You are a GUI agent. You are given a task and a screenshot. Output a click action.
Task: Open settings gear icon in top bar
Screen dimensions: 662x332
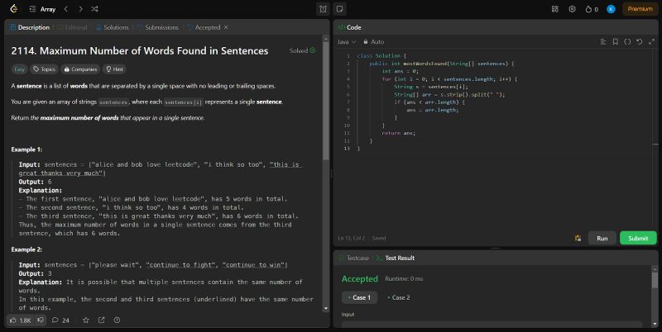point(572,9)
